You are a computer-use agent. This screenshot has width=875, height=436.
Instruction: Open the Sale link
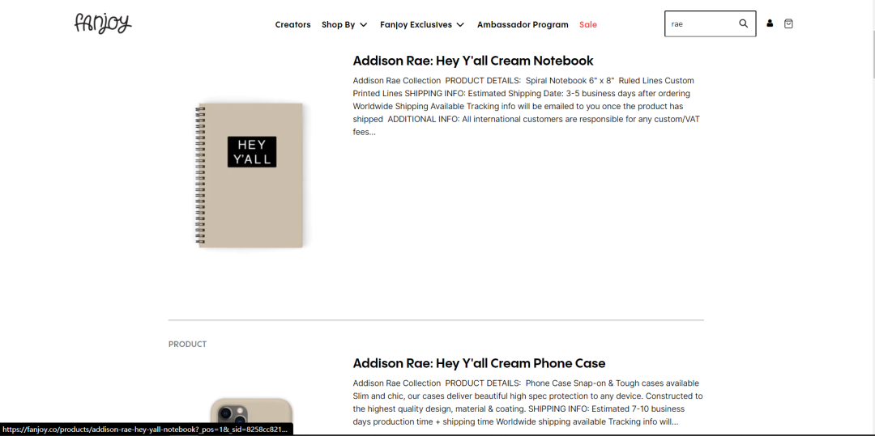(x=588, y=24)
